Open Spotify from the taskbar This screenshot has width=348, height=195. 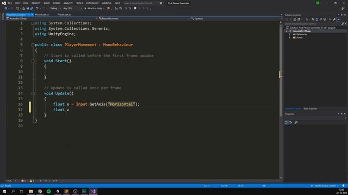coord(48,191)
